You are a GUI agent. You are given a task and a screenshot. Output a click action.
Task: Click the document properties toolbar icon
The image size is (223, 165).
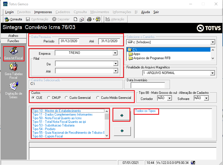pos(81,19)
